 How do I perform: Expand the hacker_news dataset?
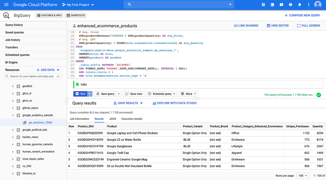pos(13,137)
